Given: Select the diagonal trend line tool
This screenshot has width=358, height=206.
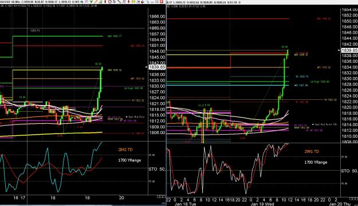Looking at the screenshot, I should (119, 2).
